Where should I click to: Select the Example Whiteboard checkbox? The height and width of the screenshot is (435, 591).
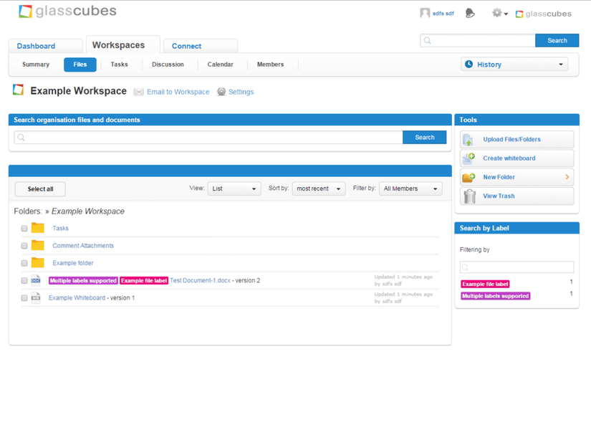[x=24, y=298]
